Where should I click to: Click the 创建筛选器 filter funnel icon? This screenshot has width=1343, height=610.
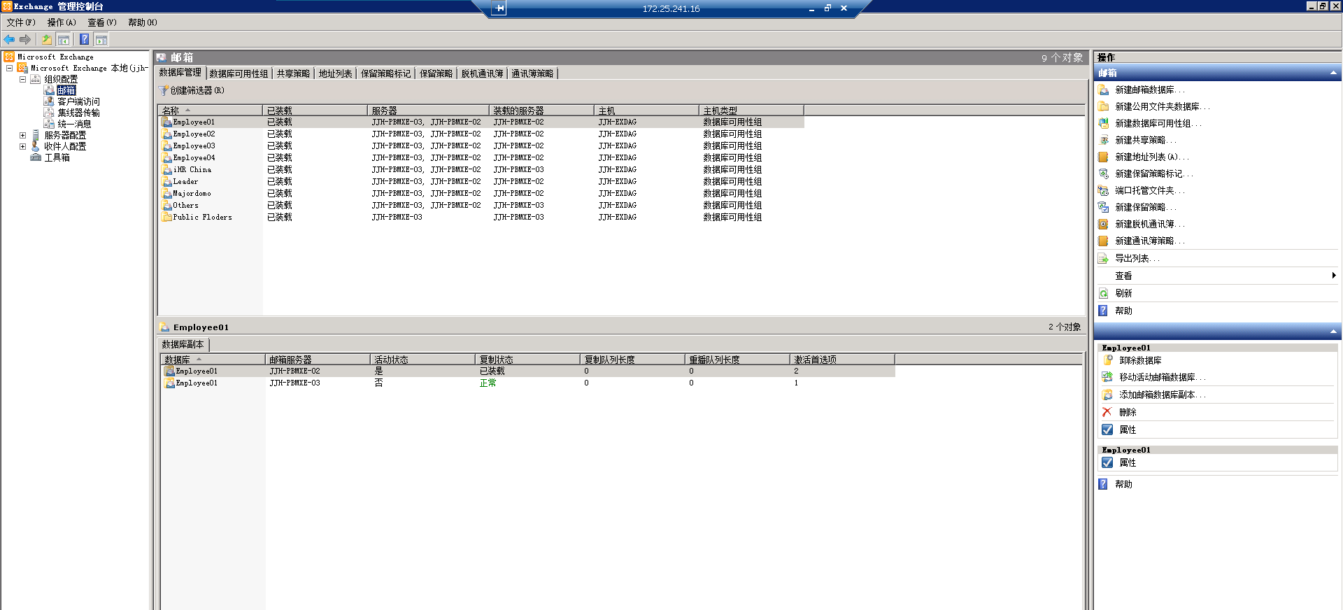[164, 91]
